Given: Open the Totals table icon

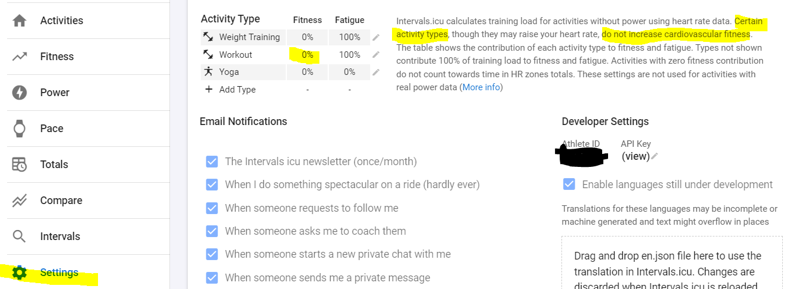Looking at the screenshot, I should pyautogui.click(x=19, y=165).
